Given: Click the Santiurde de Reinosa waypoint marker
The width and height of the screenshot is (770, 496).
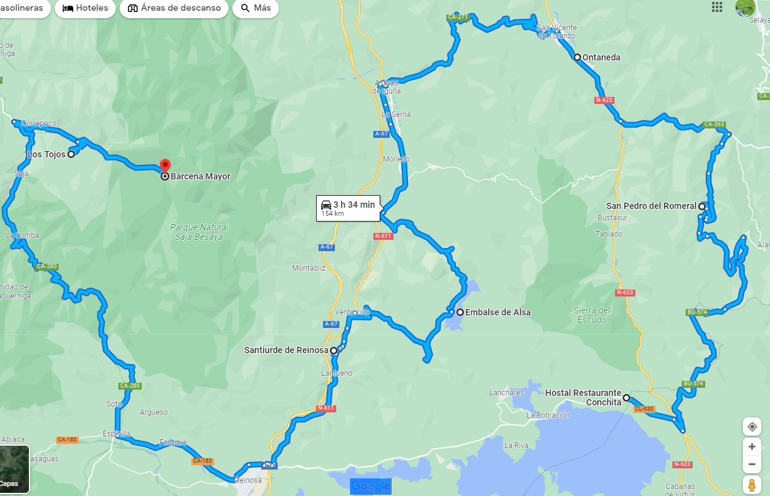Looking at the screenshot, I should coord(334,351).
